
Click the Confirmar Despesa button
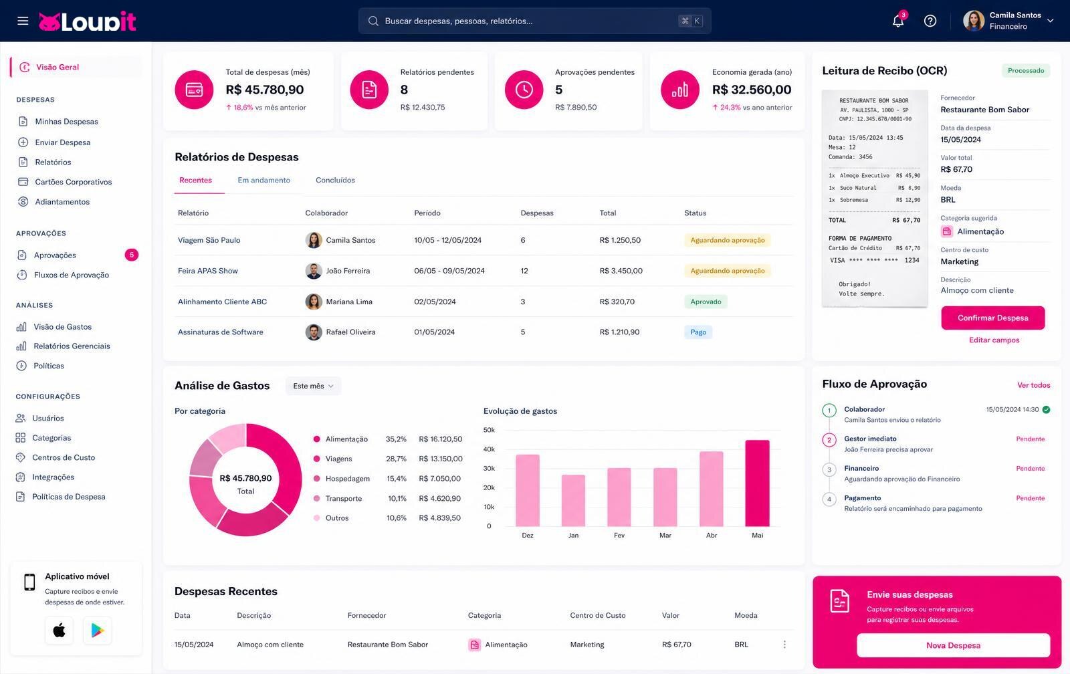[993, 318]
